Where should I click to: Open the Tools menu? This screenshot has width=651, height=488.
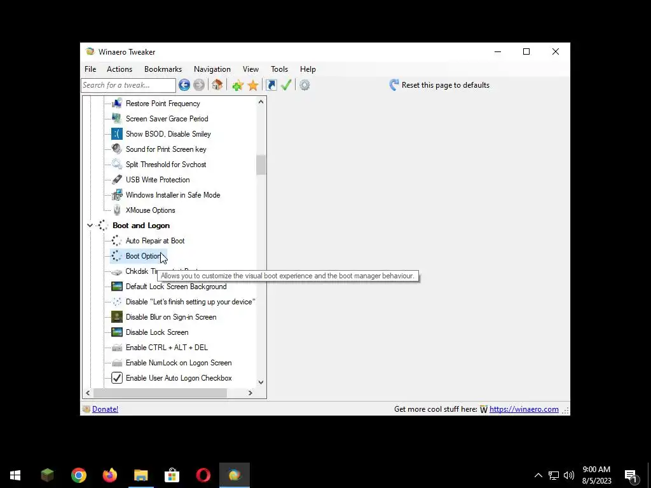click(280, 69)
